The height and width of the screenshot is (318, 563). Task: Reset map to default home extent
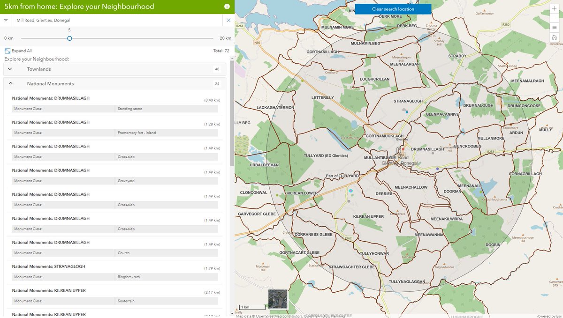click(555, 37)
